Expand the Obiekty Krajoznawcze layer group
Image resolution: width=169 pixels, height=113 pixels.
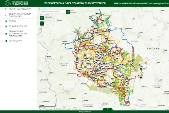coord(3,9)
